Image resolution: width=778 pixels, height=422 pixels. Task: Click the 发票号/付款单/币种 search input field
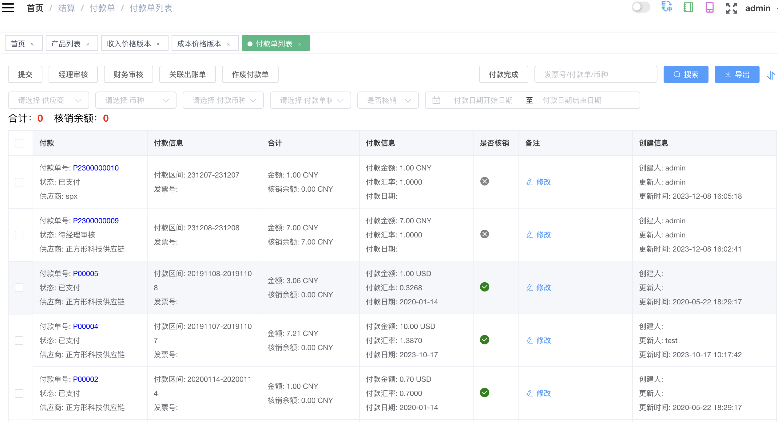596,74
